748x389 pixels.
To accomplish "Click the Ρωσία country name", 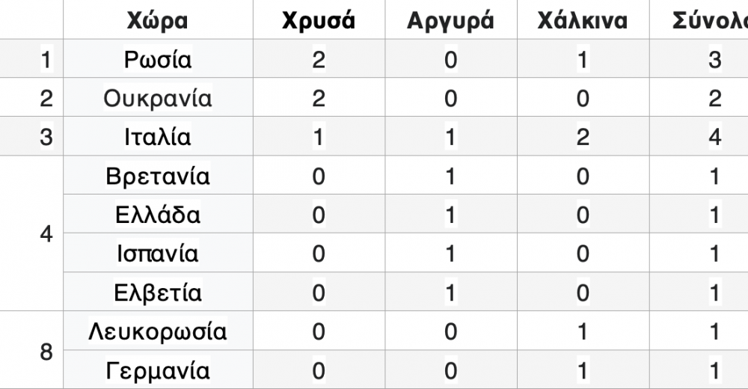I will click(x=158, y=60).
